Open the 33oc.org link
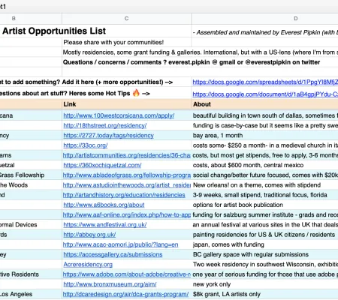 coord(86,145)
